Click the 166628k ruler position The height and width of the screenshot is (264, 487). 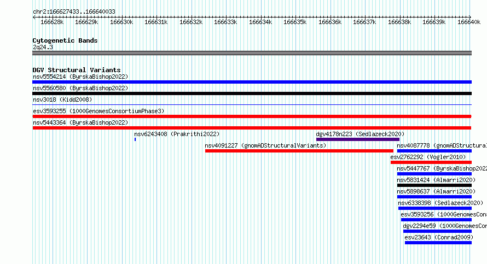[x=52, y=22]
